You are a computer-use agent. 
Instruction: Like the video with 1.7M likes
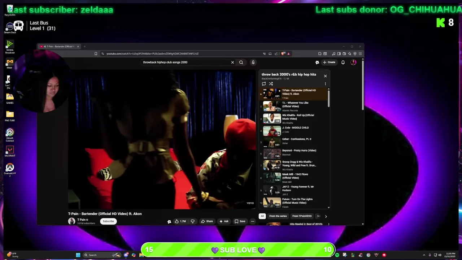(180, 221)
